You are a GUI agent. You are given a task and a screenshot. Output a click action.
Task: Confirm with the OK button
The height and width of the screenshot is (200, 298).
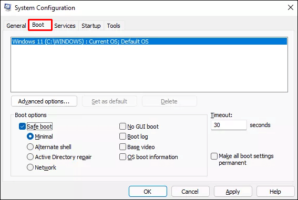tap(148, 192)
